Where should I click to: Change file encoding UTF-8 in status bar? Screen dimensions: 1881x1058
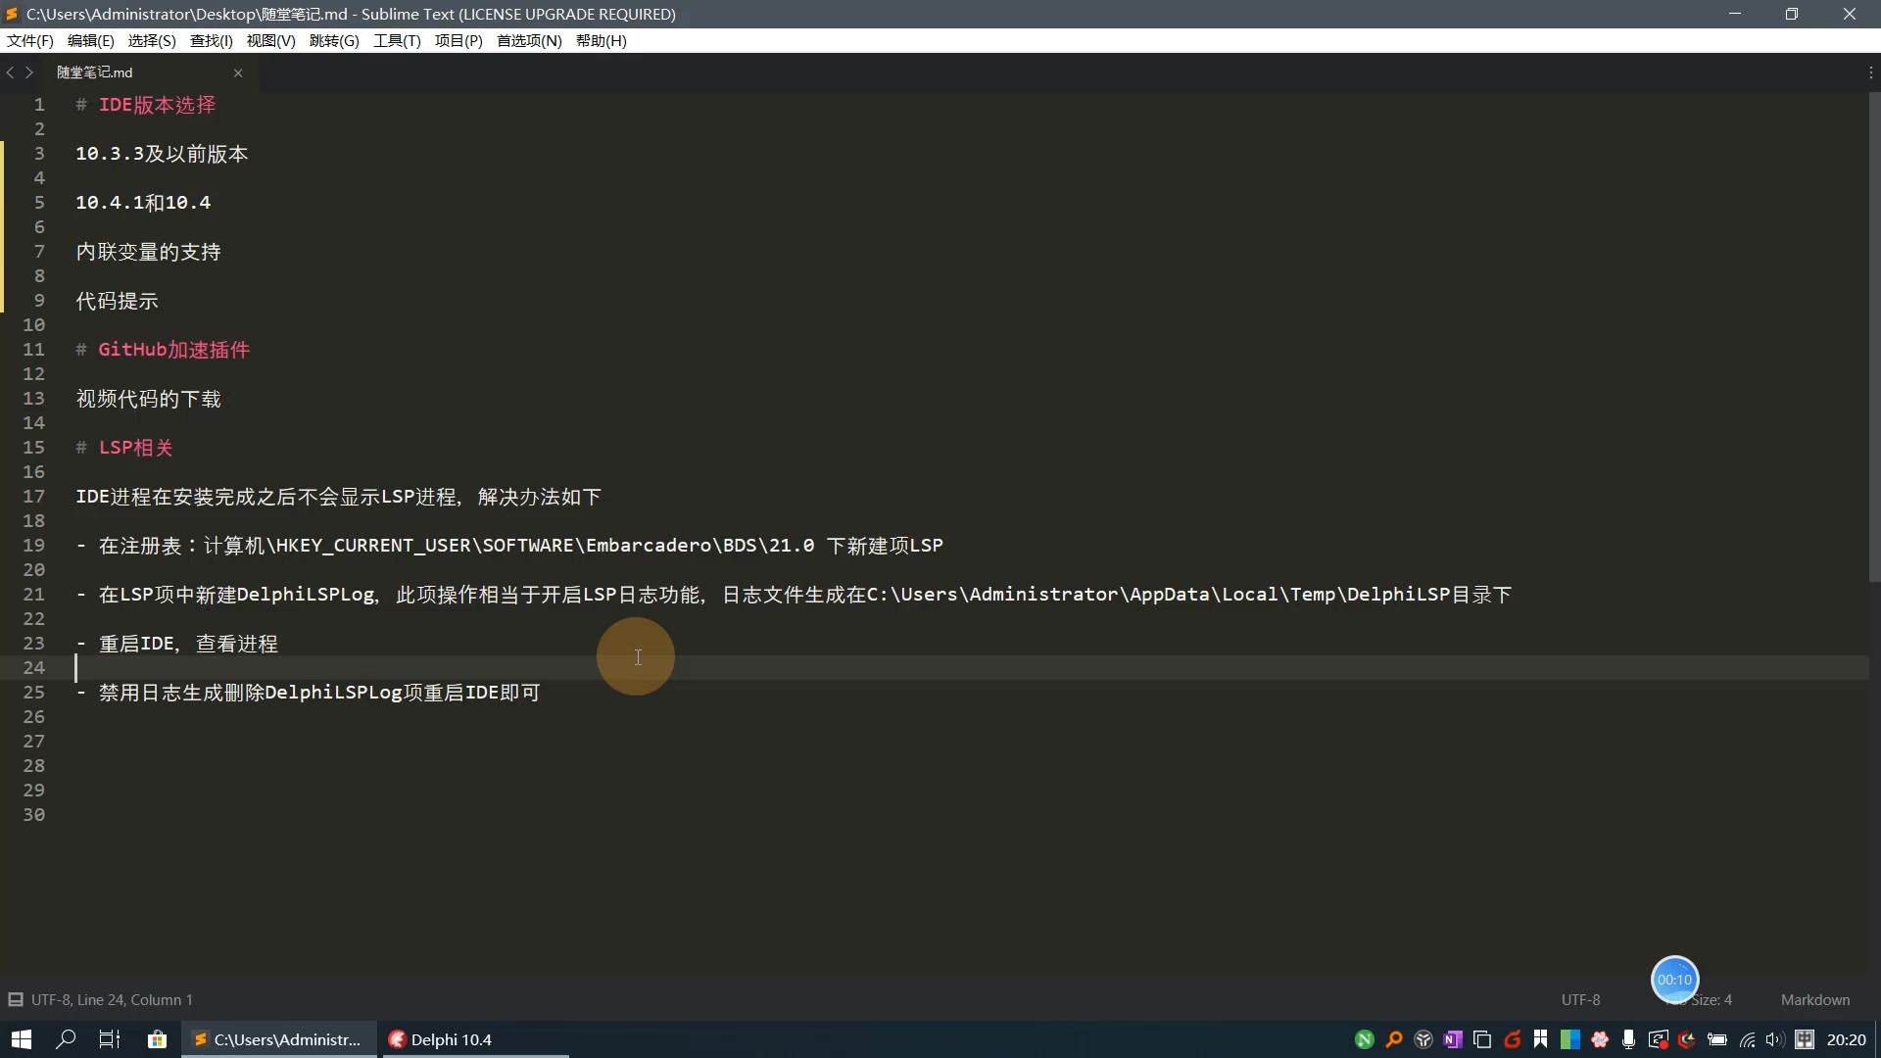1580,1000
